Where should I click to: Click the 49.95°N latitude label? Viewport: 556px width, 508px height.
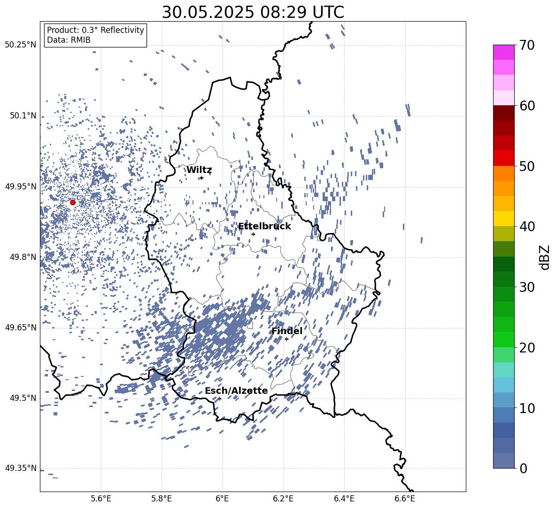pyautogui.click(x=21, y=186)
